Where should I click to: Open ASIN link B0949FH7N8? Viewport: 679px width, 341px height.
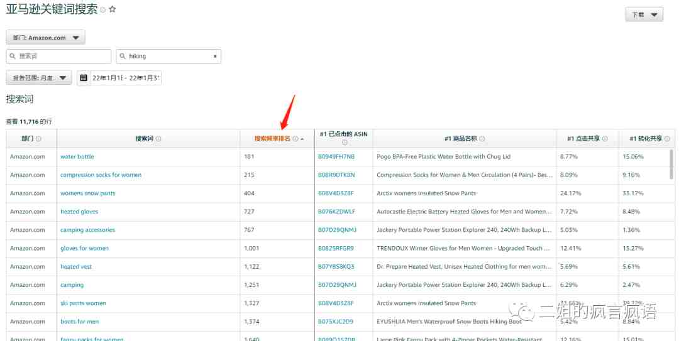click(336, 156)
